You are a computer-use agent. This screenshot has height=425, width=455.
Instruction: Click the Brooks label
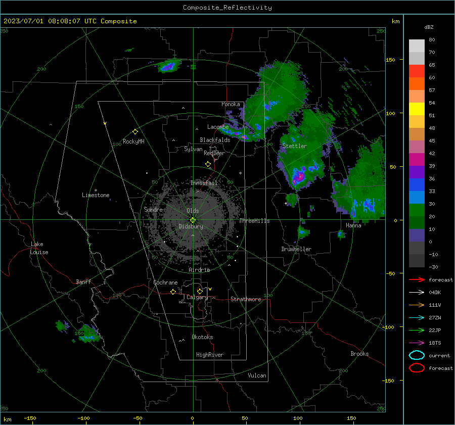click(359, 354)
